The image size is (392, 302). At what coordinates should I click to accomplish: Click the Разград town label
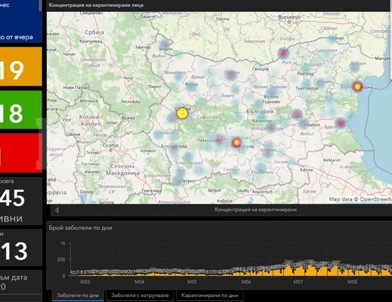click(305, 73)
